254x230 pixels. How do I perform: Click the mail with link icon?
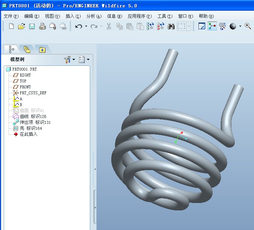(x=63, y=26)
